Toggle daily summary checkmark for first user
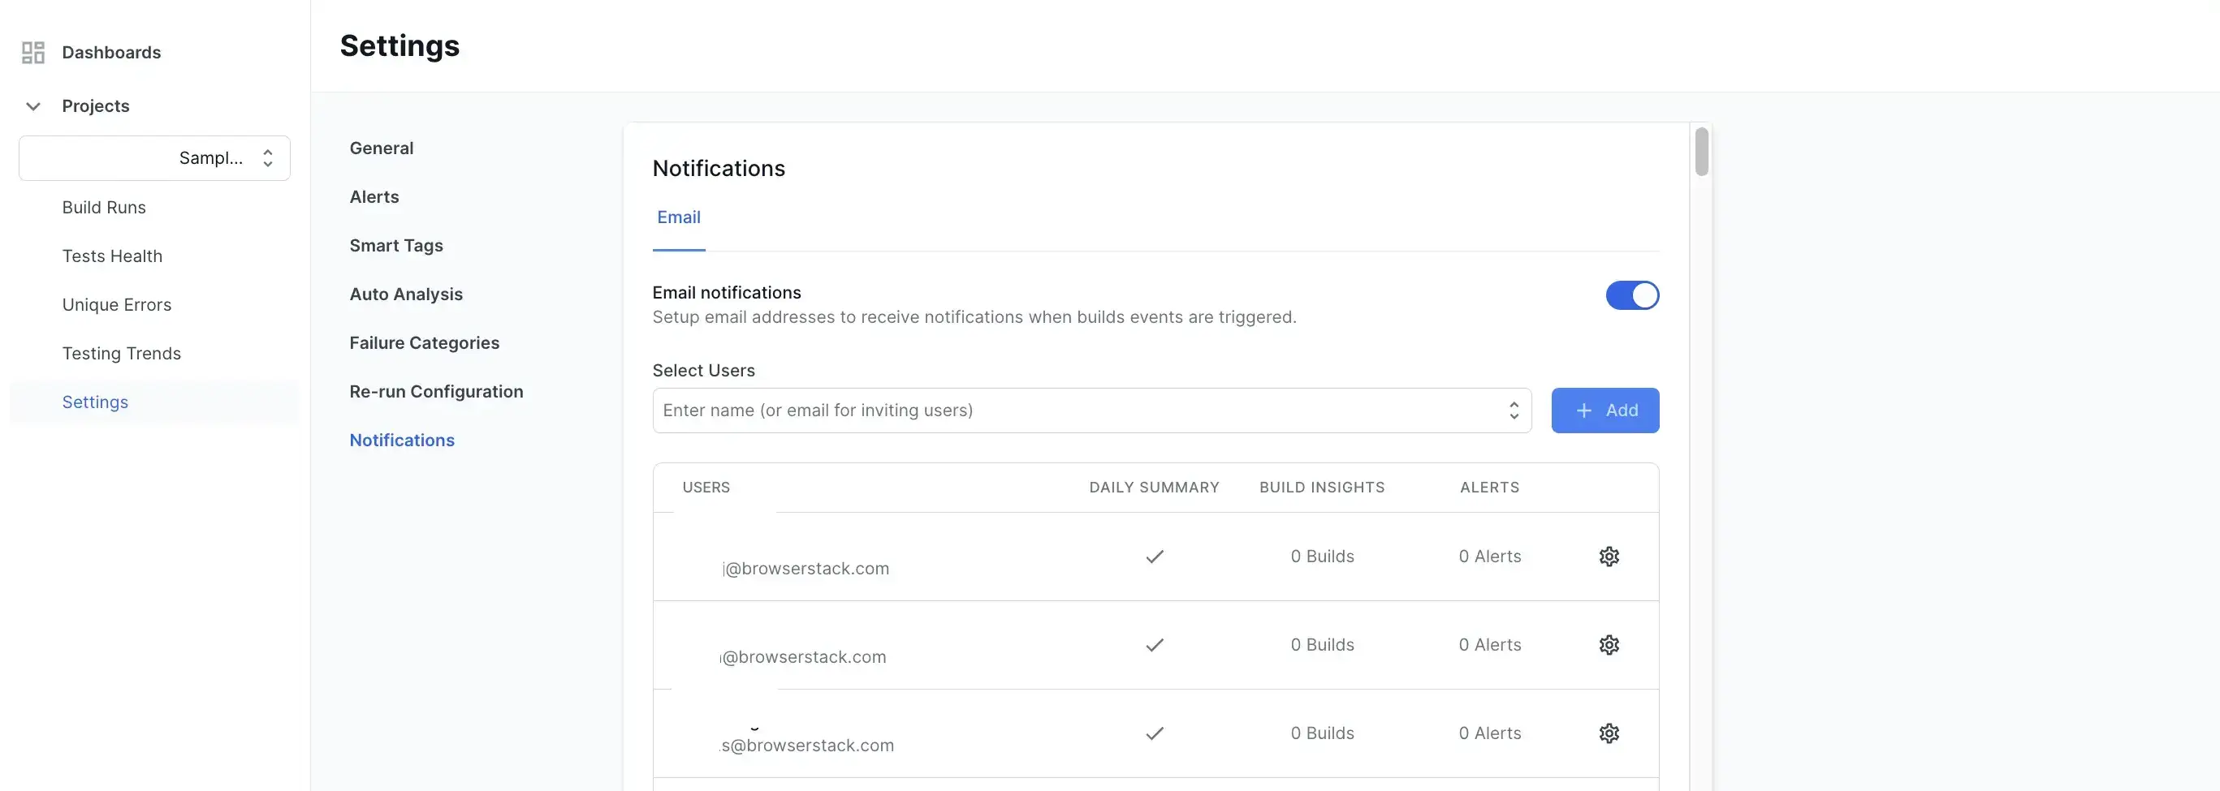Screen dimensions: 2220x791 pyautogui.click(x=1154, y=557)
